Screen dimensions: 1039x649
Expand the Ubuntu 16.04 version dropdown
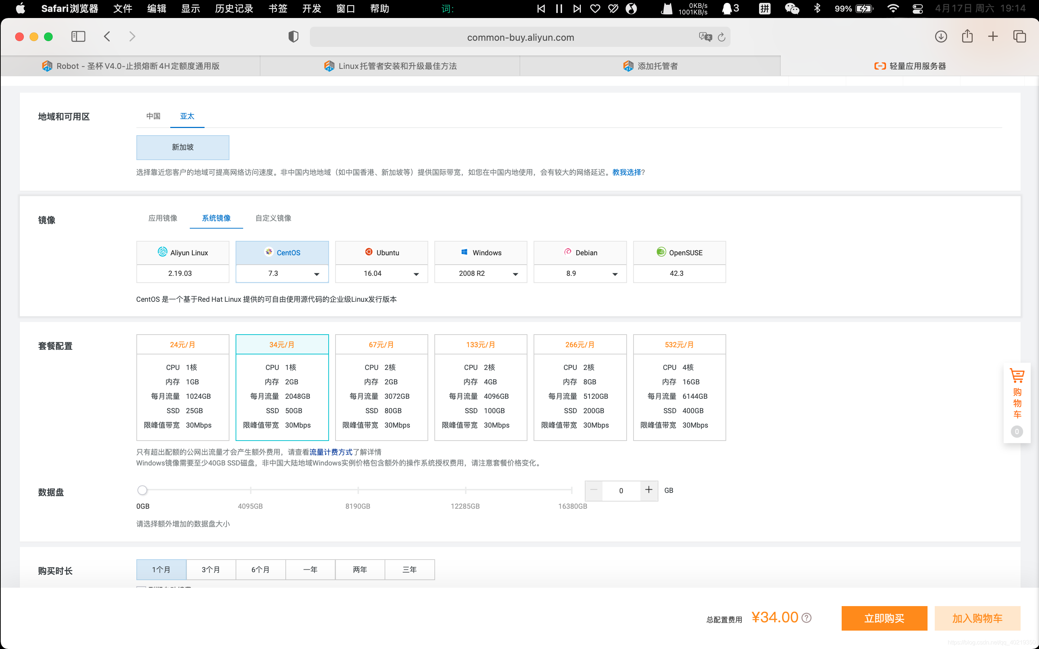[x=382, y=274]
